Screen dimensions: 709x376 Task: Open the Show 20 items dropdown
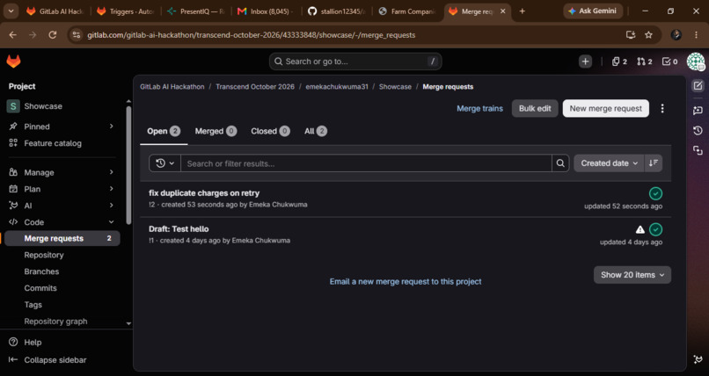[632, 275]
